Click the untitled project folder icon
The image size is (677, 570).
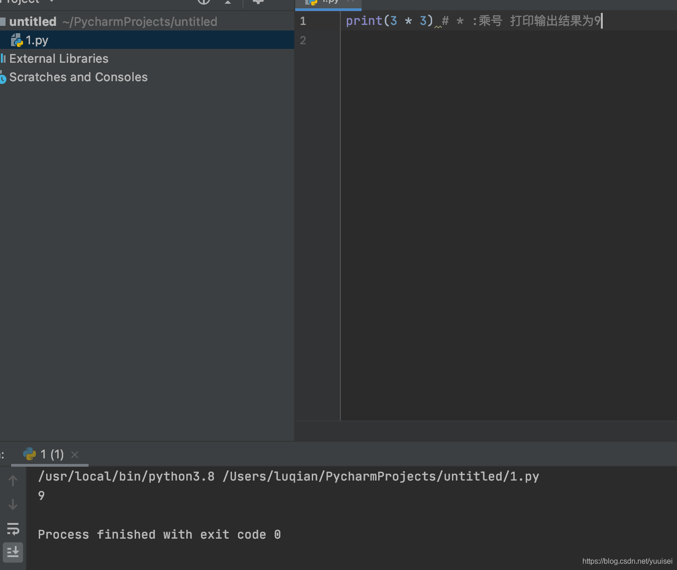[x=3, y=21]
